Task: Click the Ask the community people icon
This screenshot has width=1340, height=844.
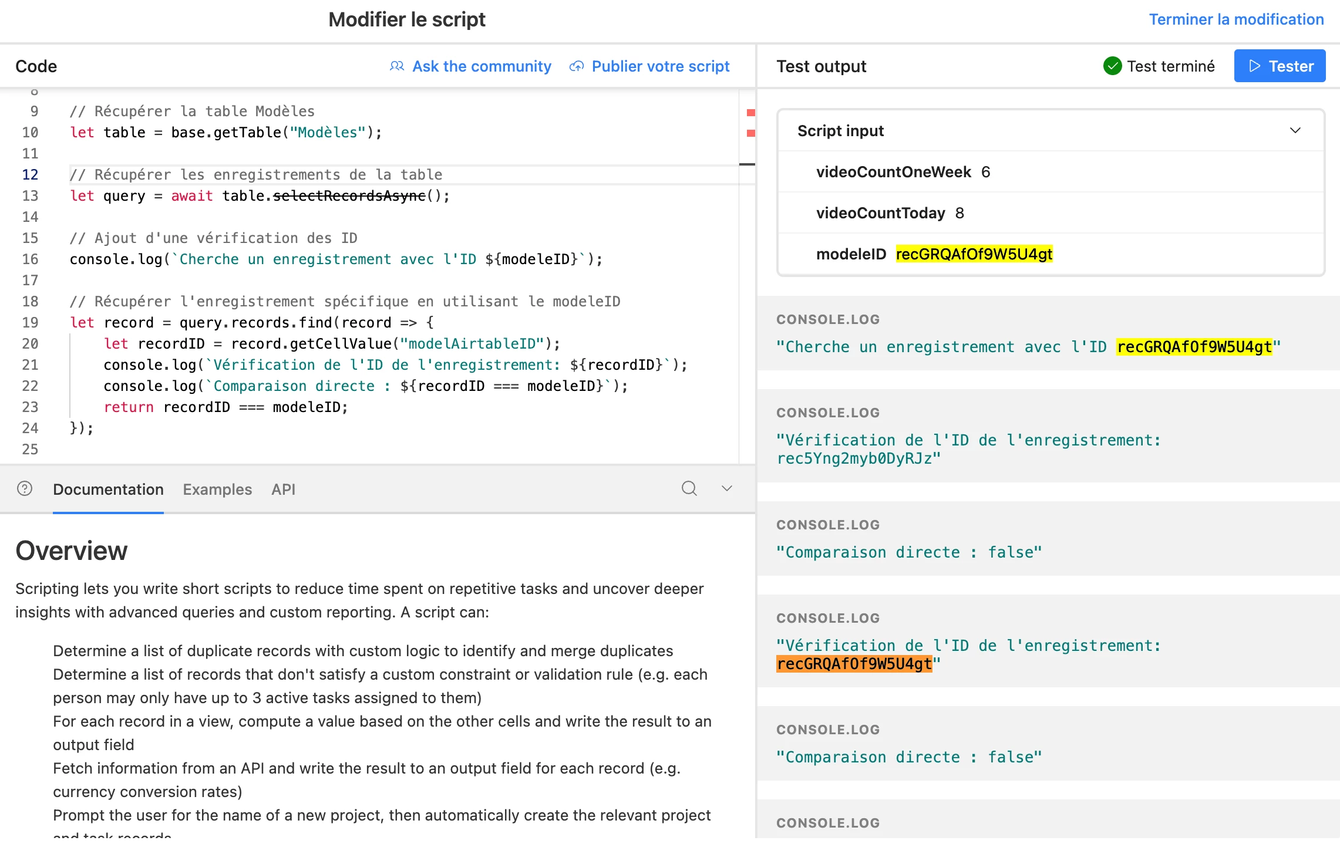Action: 397,66
